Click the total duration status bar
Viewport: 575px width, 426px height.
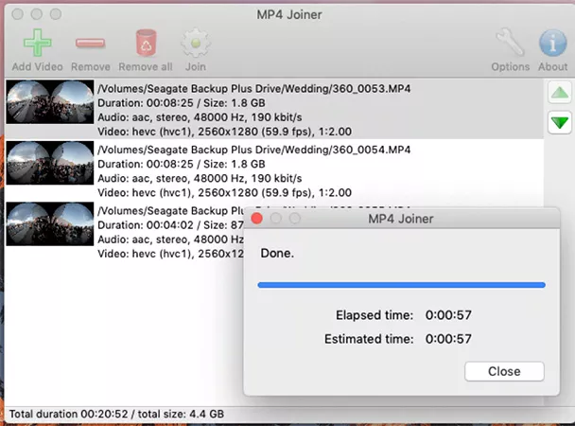(x=117, y=414)
